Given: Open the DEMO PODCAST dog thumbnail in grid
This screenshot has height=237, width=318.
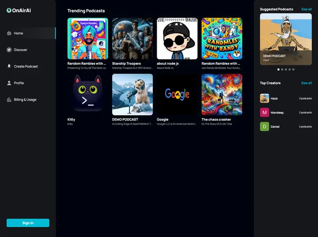Looking at the screenshot, I should click(133, 94).
